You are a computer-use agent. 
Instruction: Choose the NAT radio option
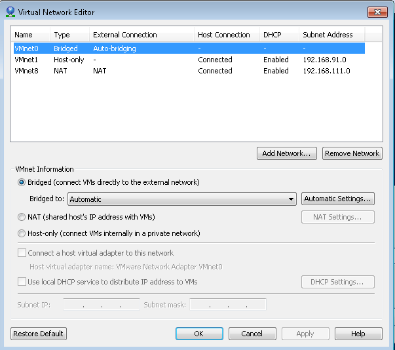click(x=22, y=217)
